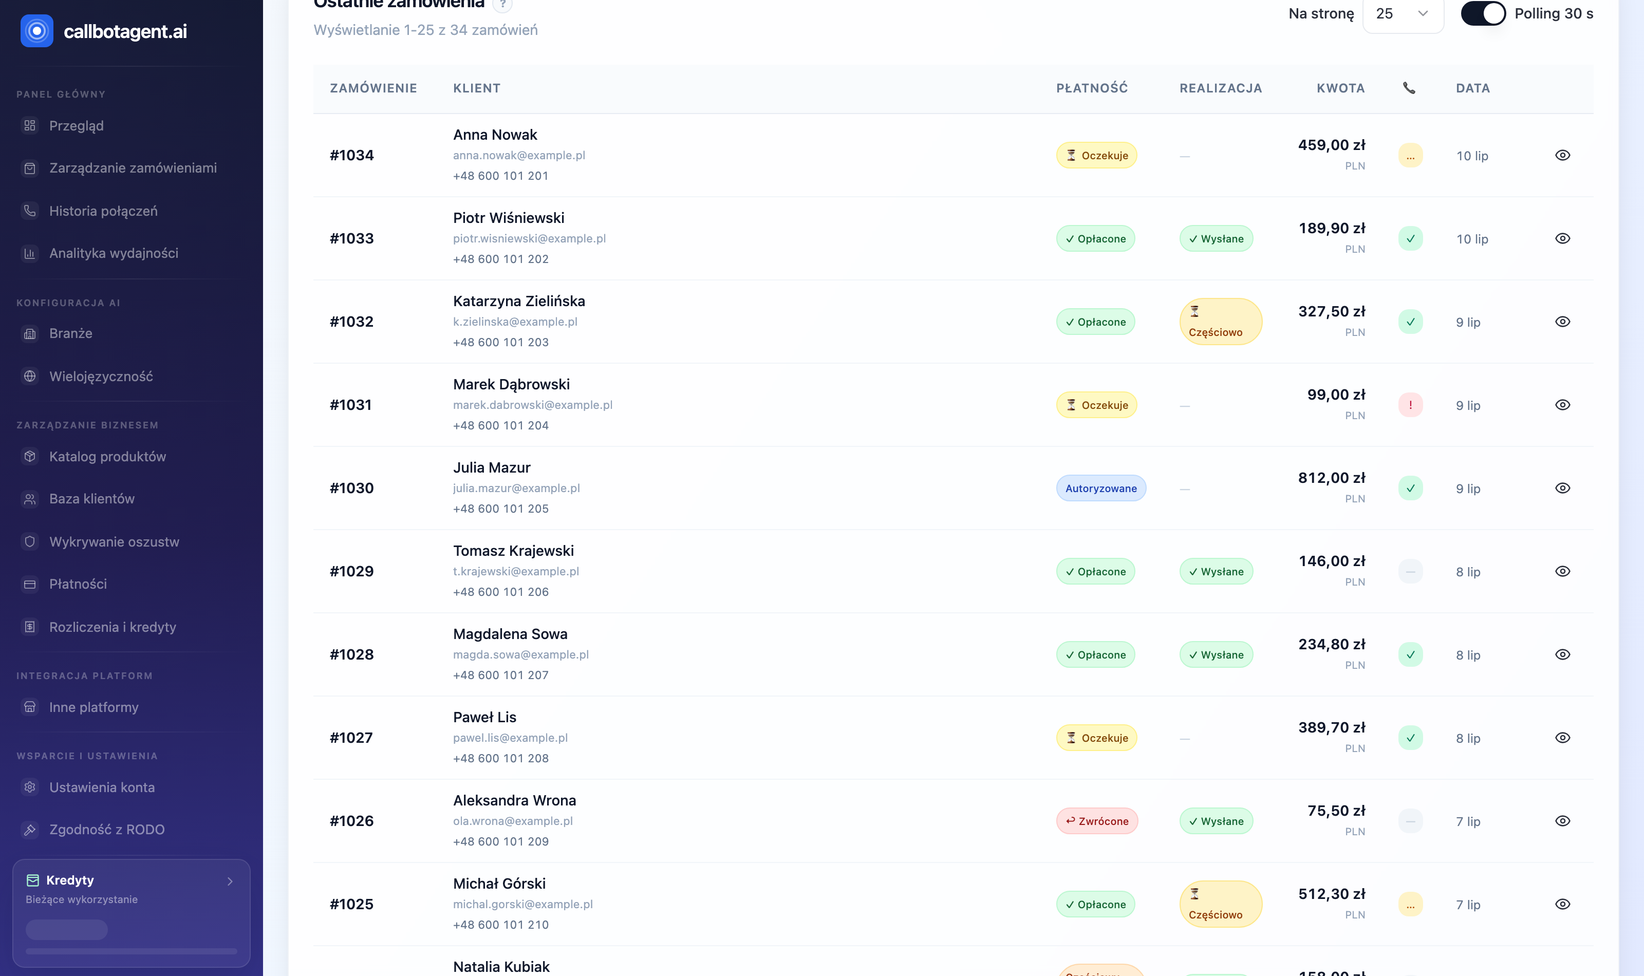1644x976 pixels.
Task: Click the Rozliczenia i kredyty icon
Action: (30, 627)
